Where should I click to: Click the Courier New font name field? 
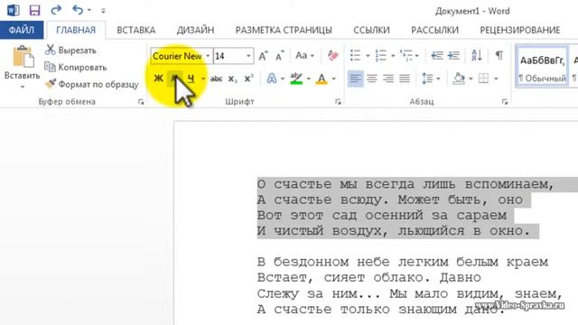pyautogui.click(x=177, y=56)
